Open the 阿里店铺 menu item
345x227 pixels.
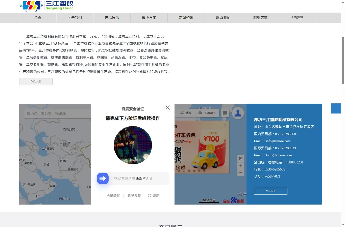coord(260,18)
